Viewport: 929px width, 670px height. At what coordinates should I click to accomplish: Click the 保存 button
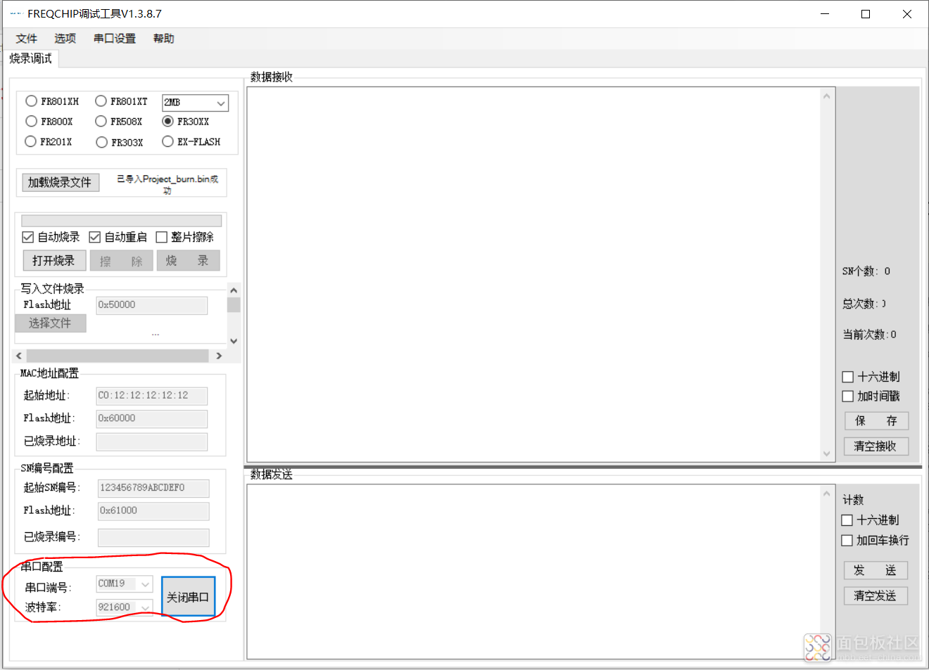876,421
